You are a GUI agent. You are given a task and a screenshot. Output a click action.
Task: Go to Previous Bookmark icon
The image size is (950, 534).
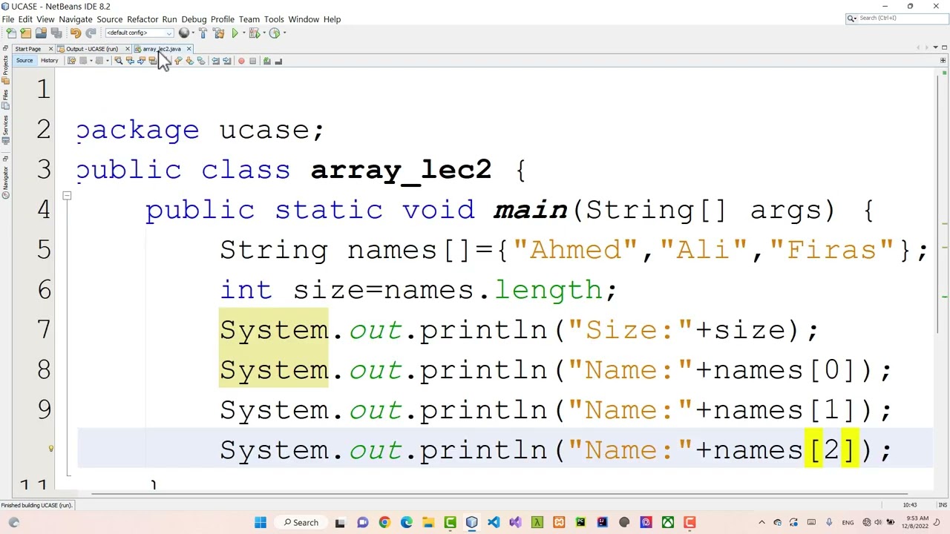[177, 61]
